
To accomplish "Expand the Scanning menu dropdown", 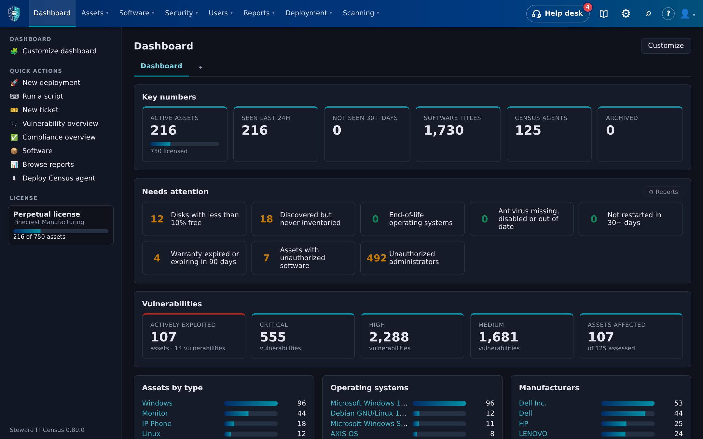I will [361, 13].
